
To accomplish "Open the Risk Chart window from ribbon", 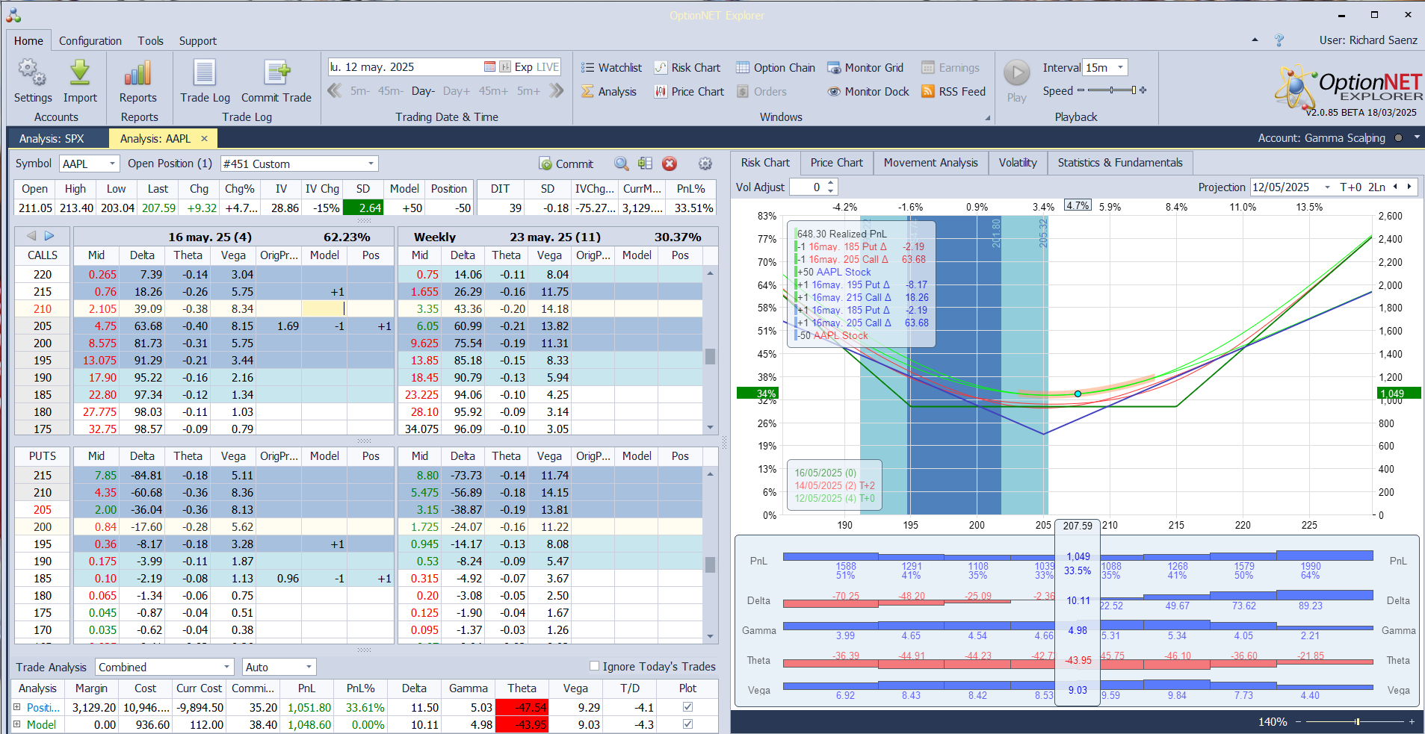I will pyautogui.click(x=687, y=67).
